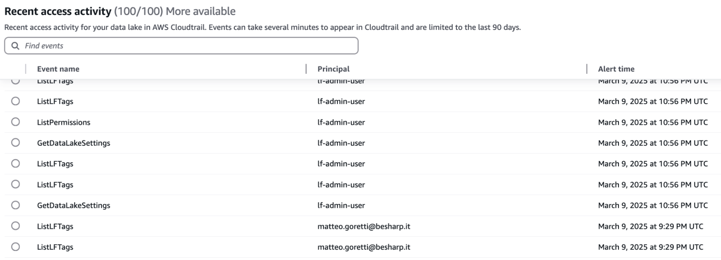Click the divider left of Event name header
The image size is (721, 260).
click(x=26, y=69)
